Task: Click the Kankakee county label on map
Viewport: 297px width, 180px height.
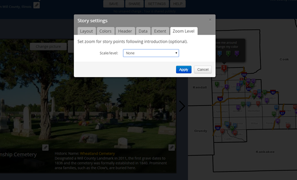Action: click(x=265, y=152)
